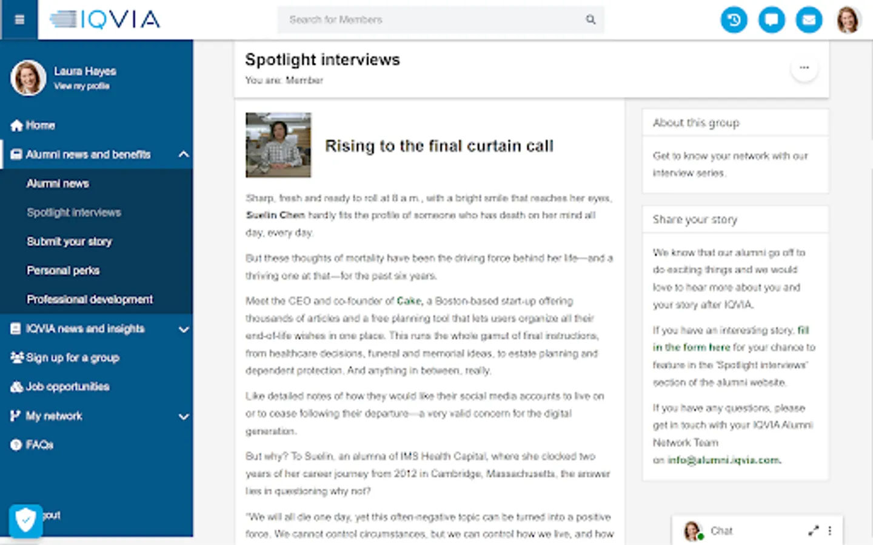Click the Share your story heading
Screen dimensions: 873x545
(x=695, y=220)
